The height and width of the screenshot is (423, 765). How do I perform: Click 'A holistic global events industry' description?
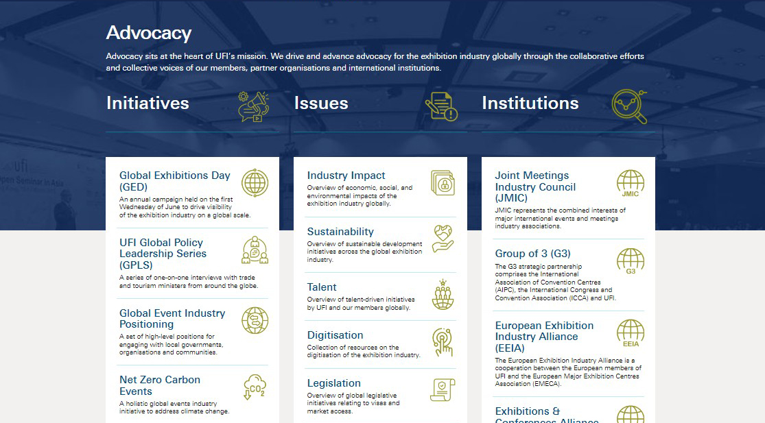174,407
